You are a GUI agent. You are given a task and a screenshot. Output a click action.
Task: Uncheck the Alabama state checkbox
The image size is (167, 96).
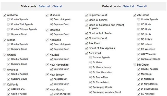coord(5,15)
